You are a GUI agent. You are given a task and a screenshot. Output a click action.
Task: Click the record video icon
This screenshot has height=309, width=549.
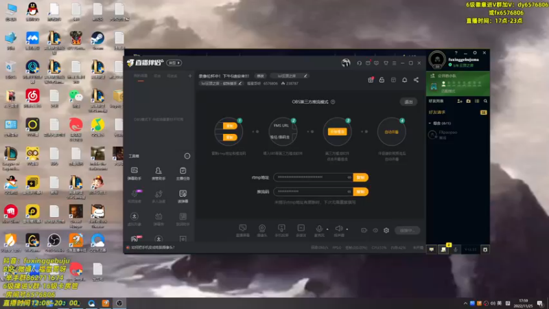[x=364, y=230]
